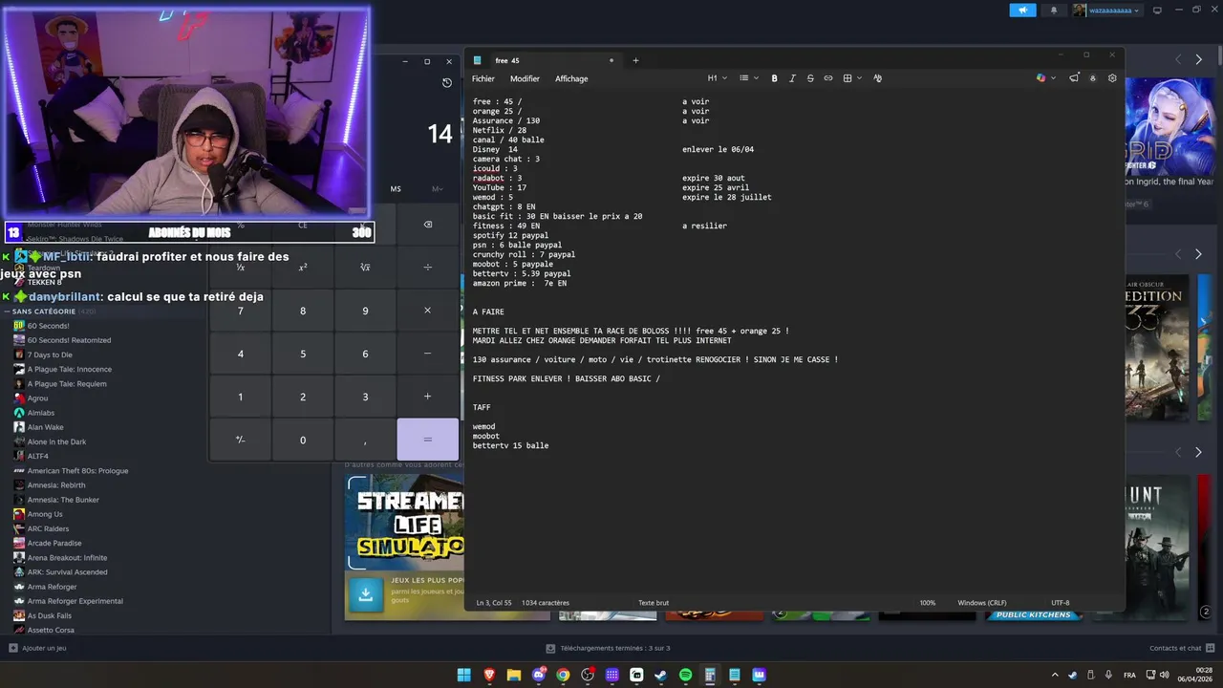
Task: Click Calculator digit 0
Action: [303, 440]
